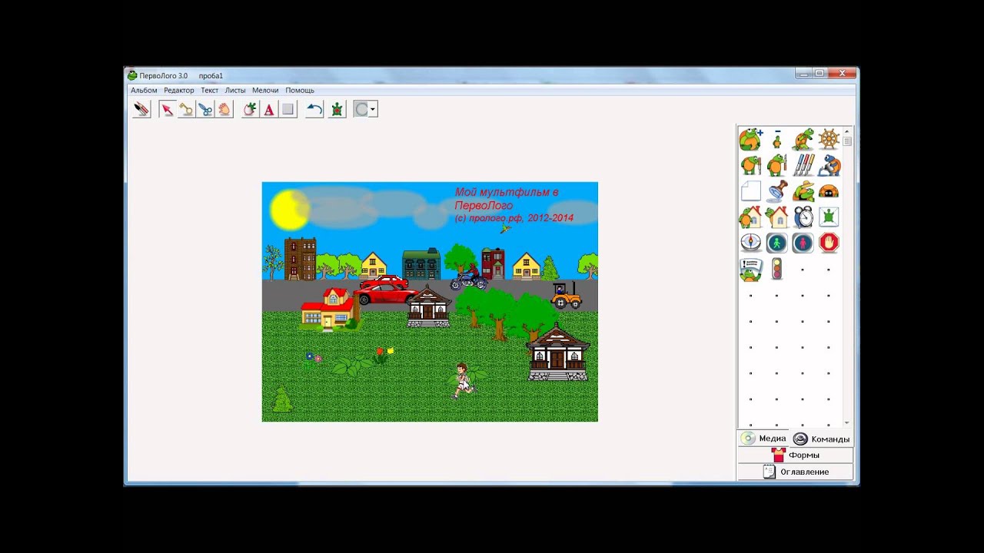
Task: Select the red letter A text tool
Action: click(x=269, y=109)
